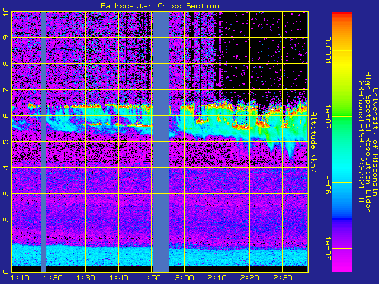Click the narrow data gap band near 1:17
This screenshot has height=284, width=379.
pyautogui.click(x=43, y=142)
